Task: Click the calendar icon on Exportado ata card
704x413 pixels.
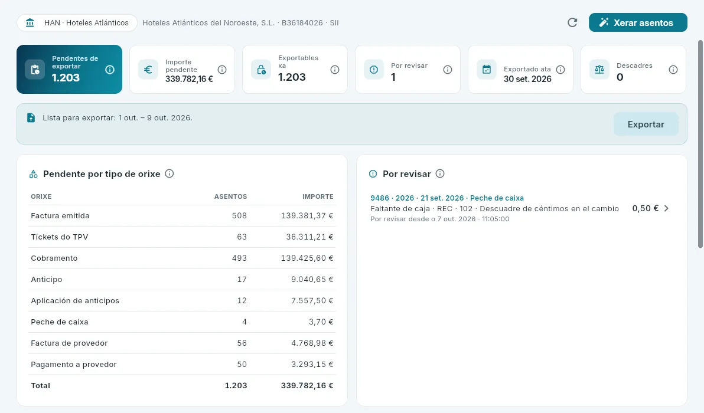Action: 486,70
